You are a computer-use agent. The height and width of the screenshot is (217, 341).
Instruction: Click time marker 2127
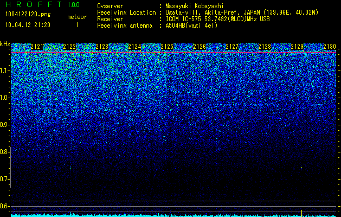[232, 47]
